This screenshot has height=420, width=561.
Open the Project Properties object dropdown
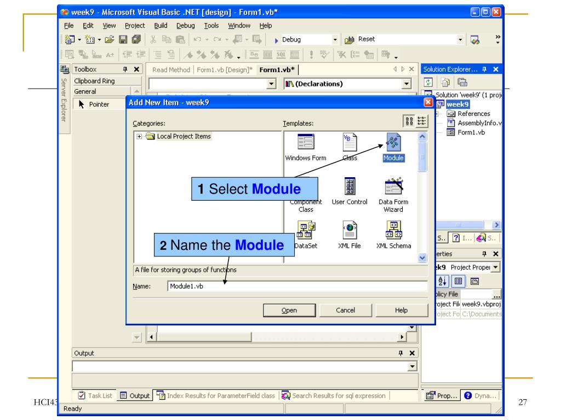point(495,267)
